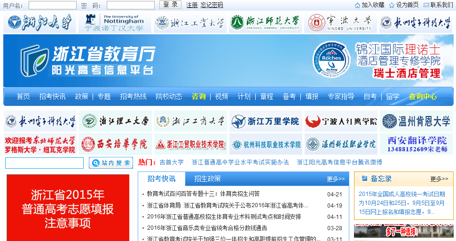
Task: Open the 温州科技职业学院 banner
Action: 341,144
